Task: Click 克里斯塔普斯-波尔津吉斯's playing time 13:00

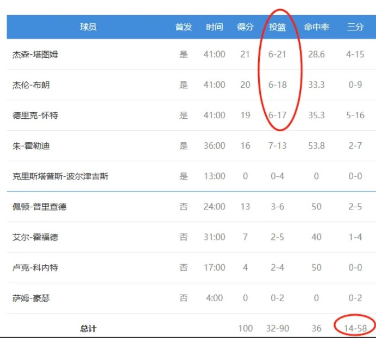Action: 215,176
